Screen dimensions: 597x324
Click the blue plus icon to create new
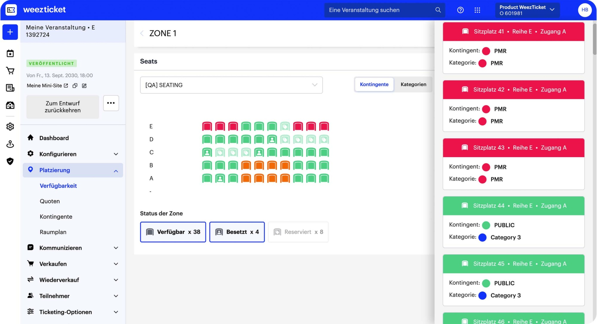coord(10,32)
